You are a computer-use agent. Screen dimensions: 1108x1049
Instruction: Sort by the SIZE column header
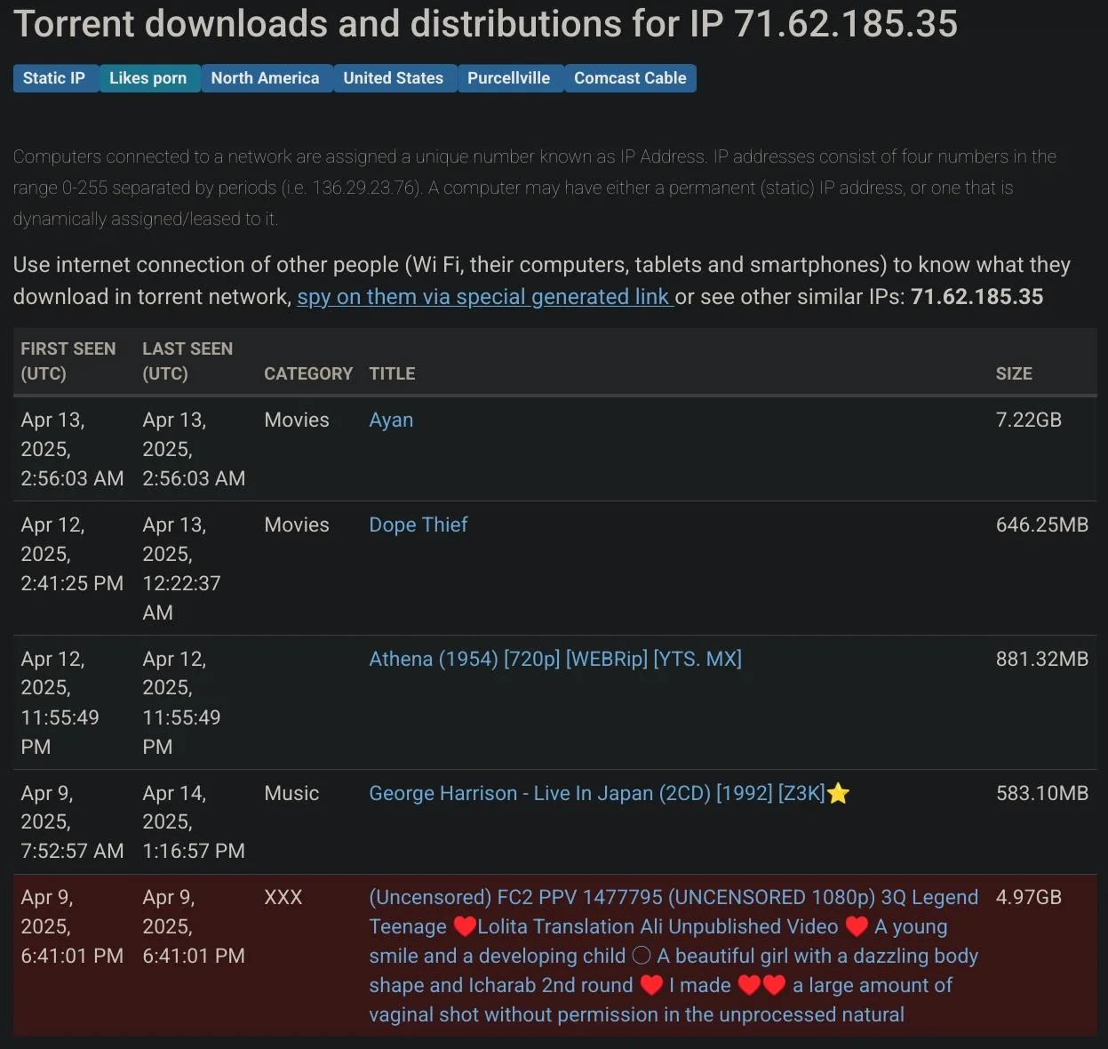point(1014,373)
